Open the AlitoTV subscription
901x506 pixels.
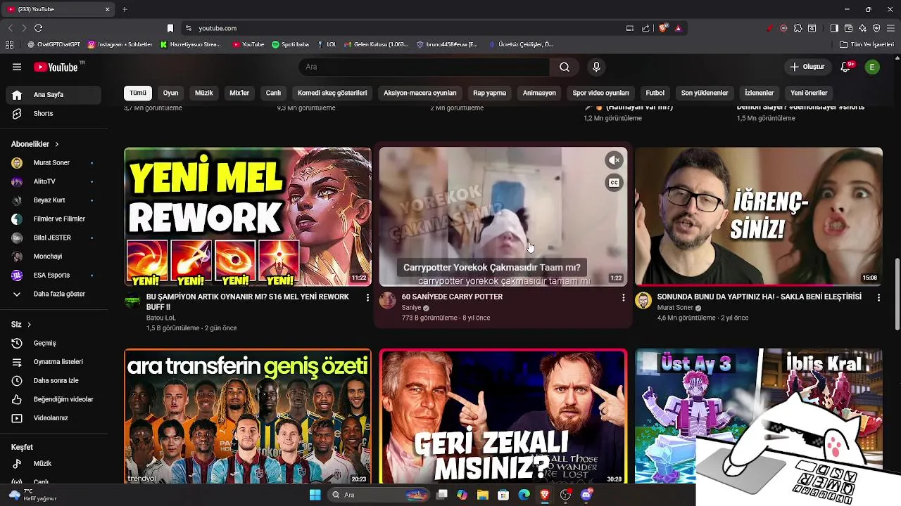coord(53,181)
